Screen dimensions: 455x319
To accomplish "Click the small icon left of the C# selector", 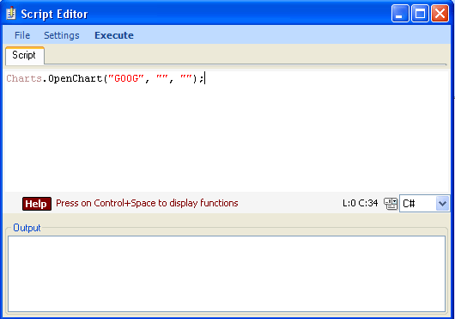I will (x=391, y=204).
